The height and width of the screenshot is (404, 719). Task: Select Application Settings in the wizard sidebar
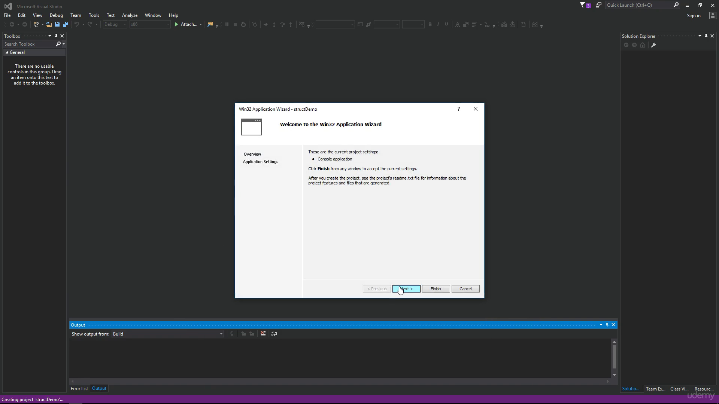(261, 162)
